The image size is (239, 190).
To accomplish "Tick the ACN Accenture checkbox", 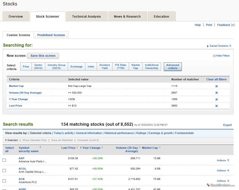I will click(x=4, y=181).
